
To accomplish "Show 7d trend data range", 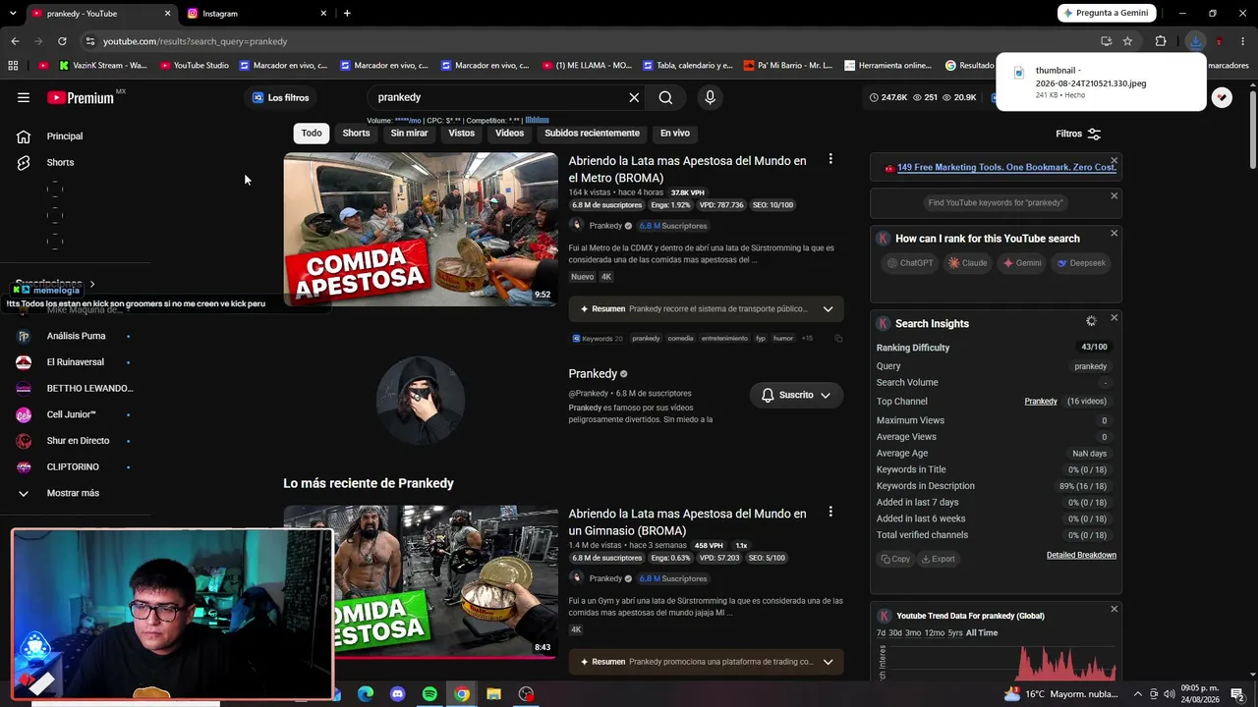I will pyautogui.click(x=882, y=633).
